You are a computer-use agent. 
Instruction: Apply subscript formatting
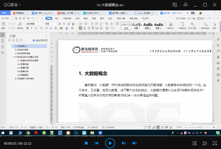coord(51,28)
